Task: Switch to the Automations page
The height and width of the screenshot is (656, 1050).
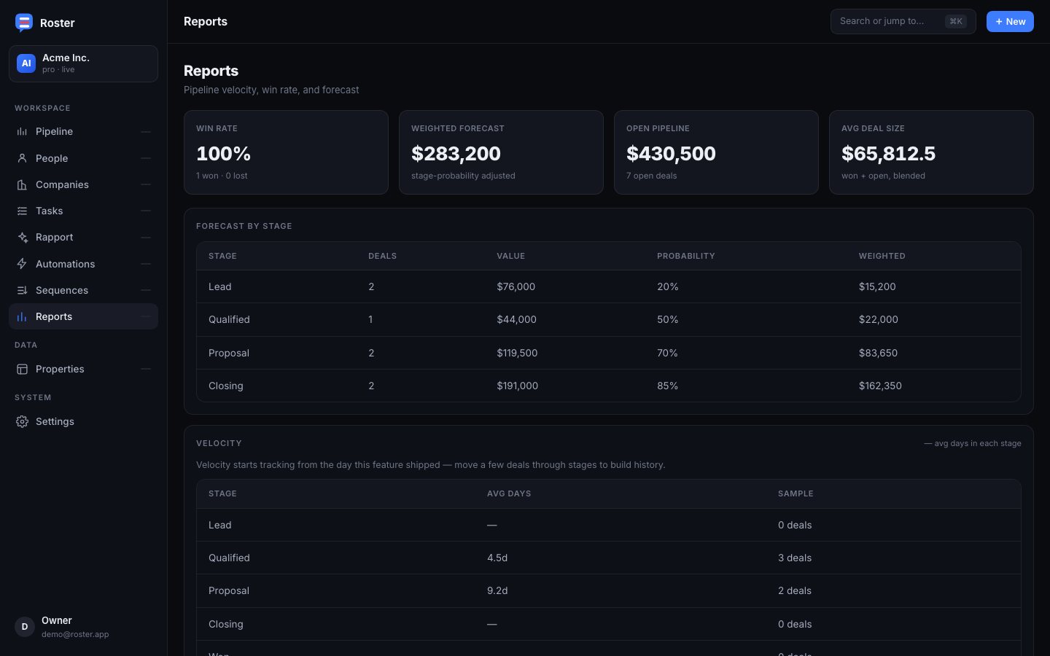Action: point(83,264)
